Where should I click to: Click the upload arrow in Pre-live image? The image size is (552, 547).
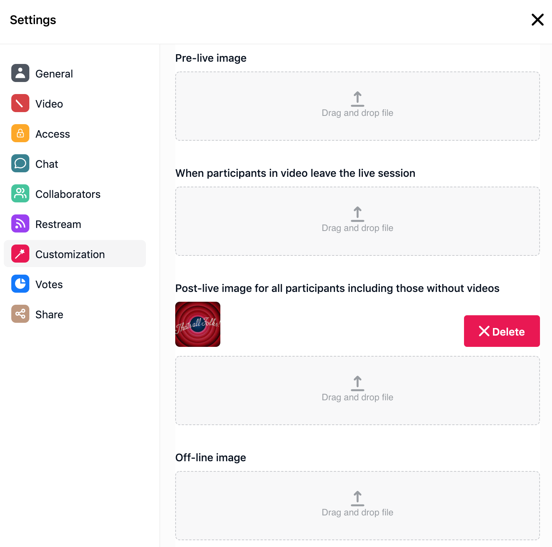click(x=358, y=99)
